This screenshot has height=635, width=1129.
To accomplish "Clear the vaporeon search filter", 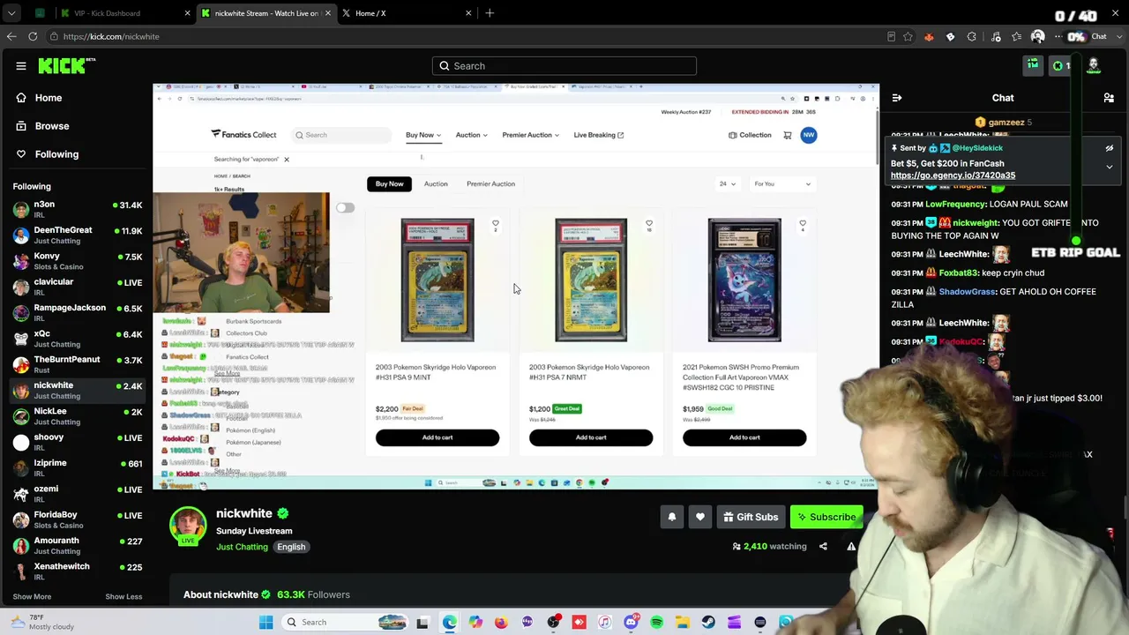I will coord(286,160).
